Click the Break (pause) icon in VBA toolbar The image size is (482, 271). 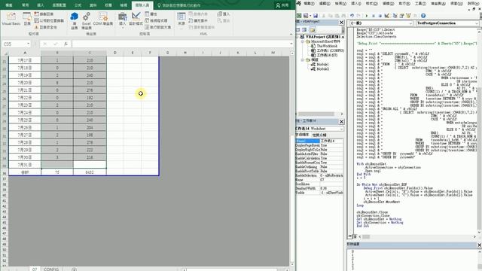[374, 15]
